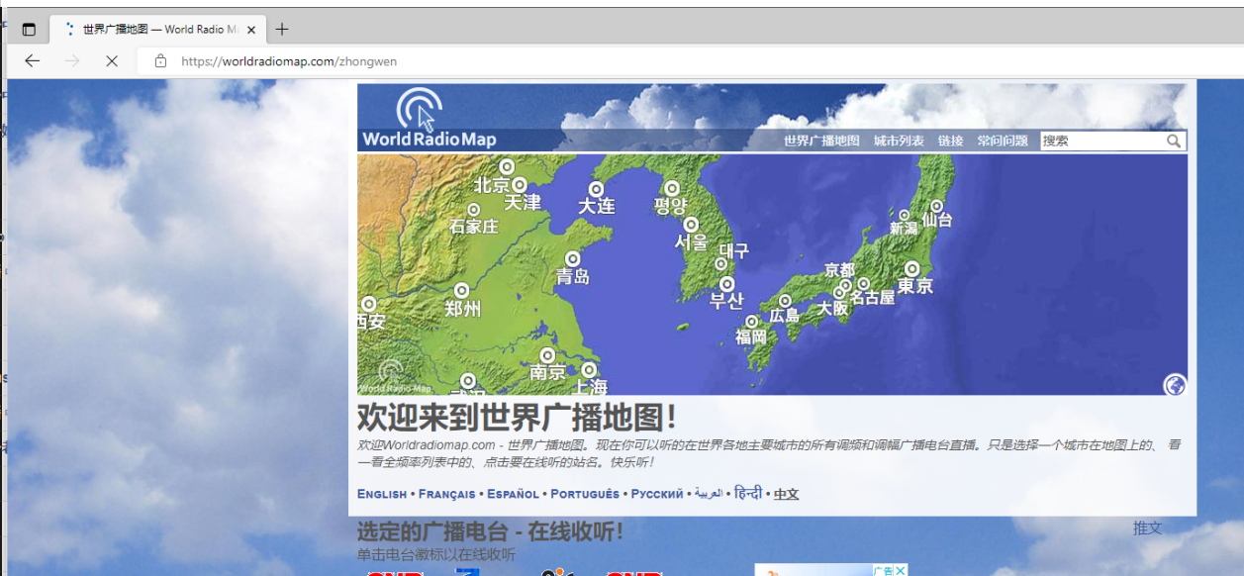Close the 世界广播地图 browser tab
The width and height of the screenshot is (1244, 576).
coord(251,30)
